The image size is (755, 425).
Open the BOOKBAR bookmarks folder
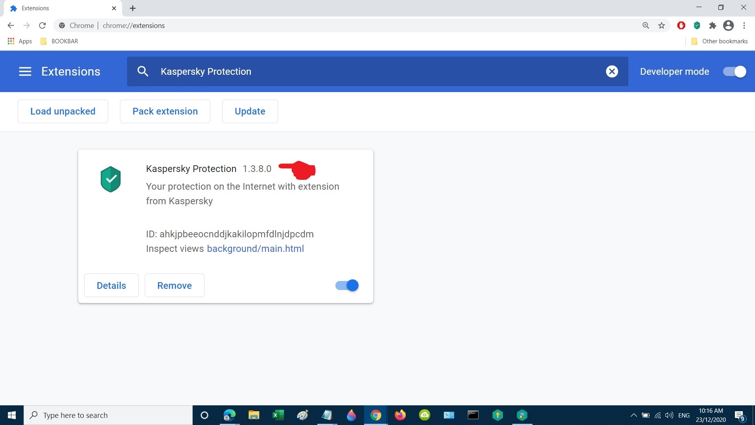pyautogui.click(x=59, y=41)
